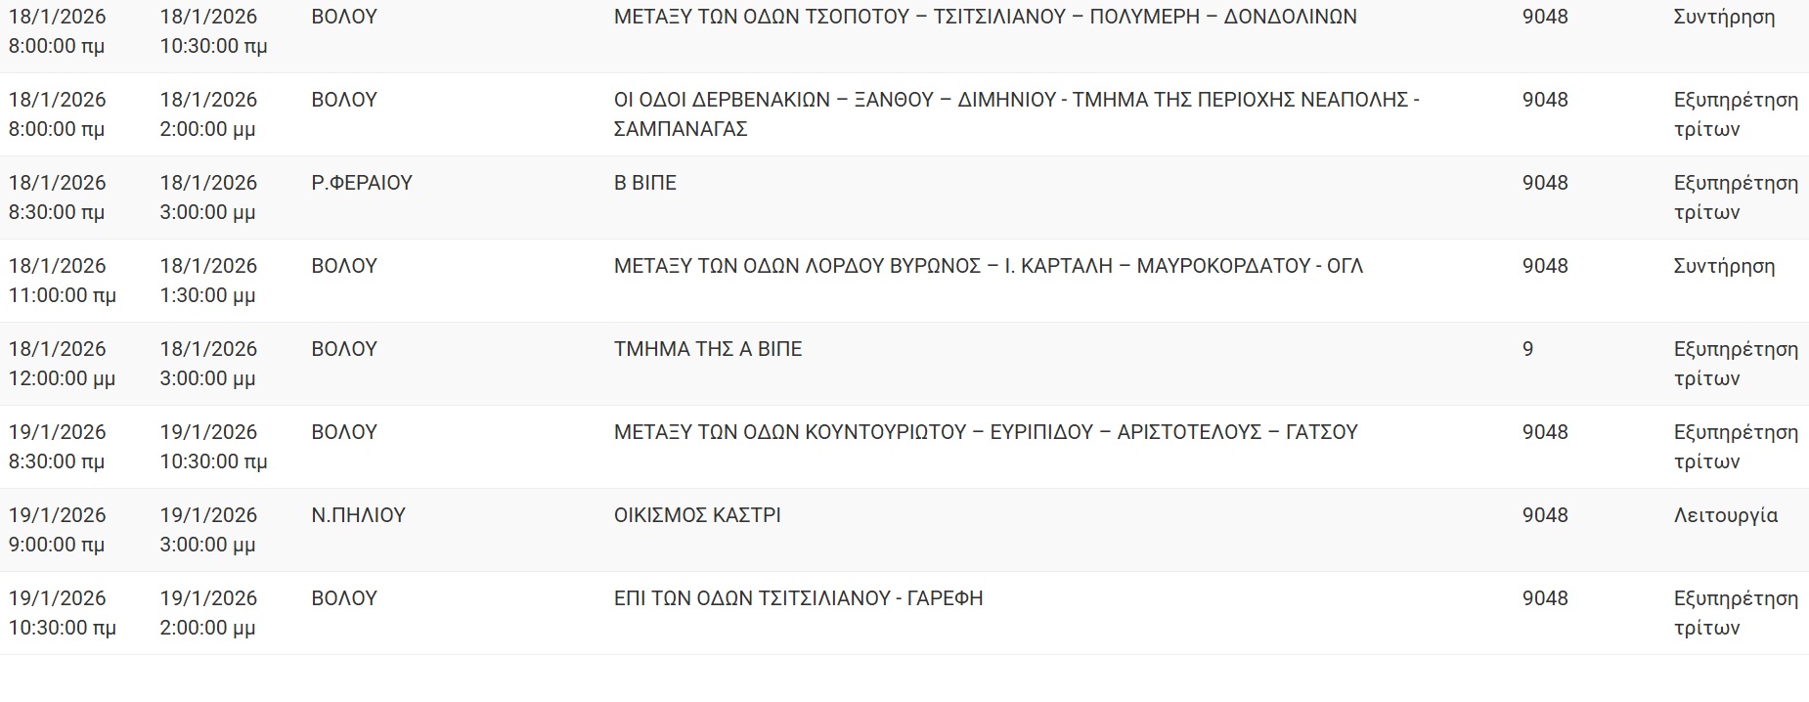Select 9048 in the ΟΙΚΙΣΜΟΣ ΚΑΣΤΡΙ row

(1545, 515)
